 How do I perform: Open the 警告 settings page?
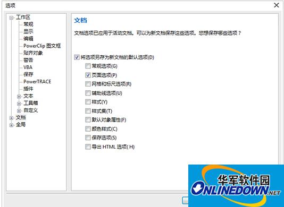point(28,60)
